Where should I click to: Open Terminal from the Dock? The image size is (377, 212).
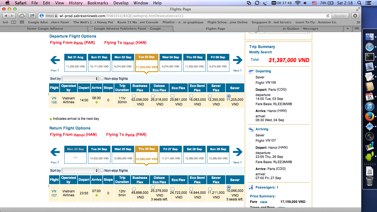[x=370, y=57]
